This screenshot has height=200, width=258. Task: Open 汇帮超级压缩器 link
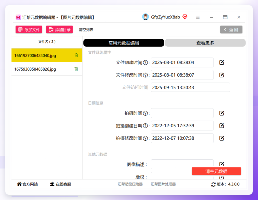pos(130,184)
